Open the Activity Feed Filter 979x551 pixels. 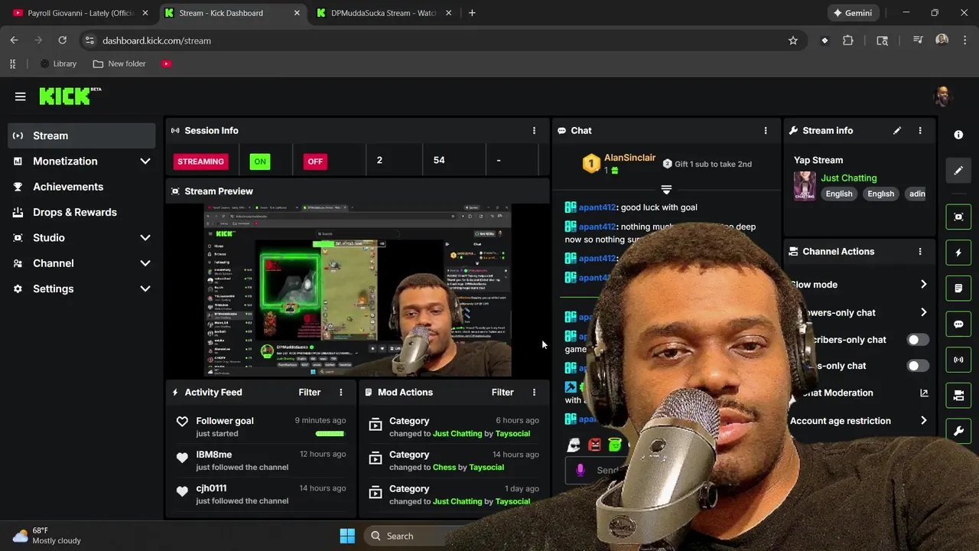click(x=309, y=393)
